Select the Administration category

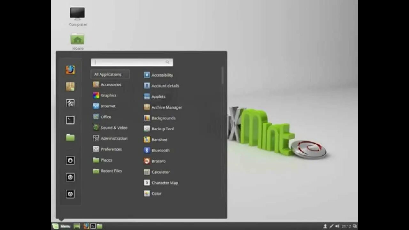tap(110, 138)
